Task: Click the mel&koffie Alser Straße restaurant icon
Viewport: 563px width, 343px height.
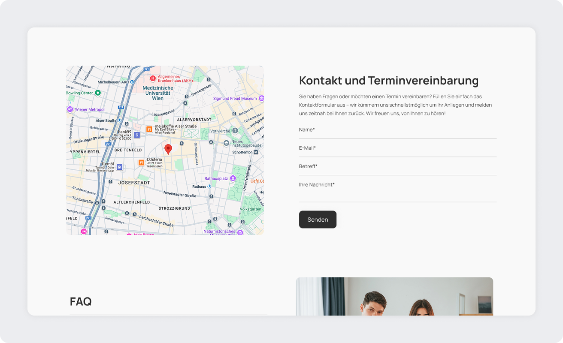Action: coord(149,129)
